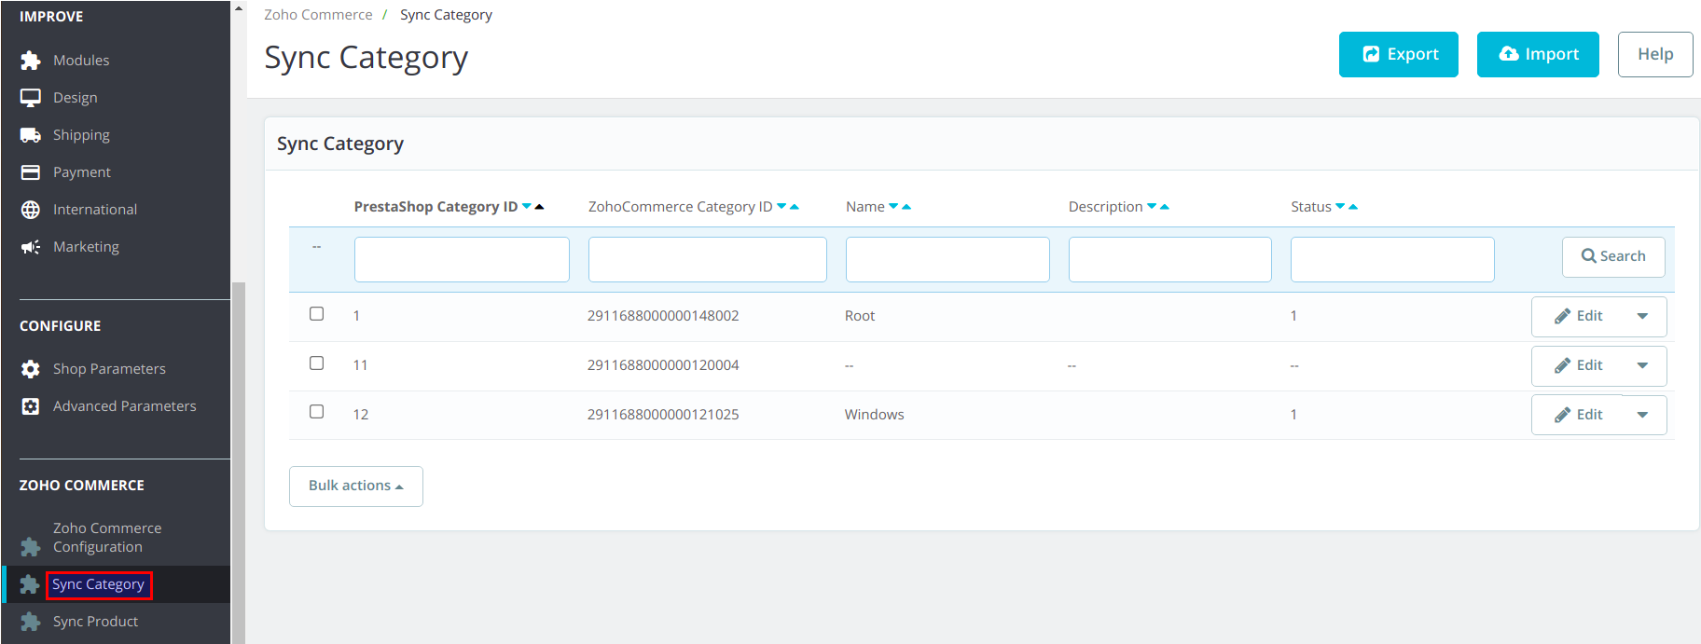1701x644 pixels.
Task: Click Status filter input field
Action: click(1392, 259)
